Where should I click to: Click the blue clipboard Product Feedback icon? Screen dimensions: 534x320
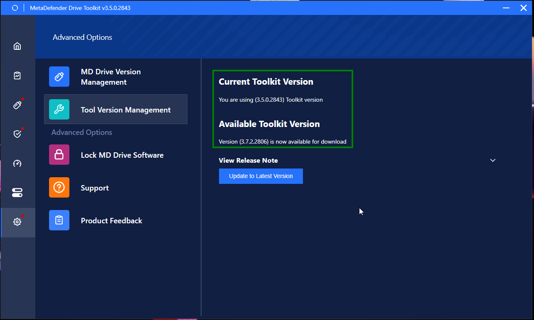pos(59,220)
